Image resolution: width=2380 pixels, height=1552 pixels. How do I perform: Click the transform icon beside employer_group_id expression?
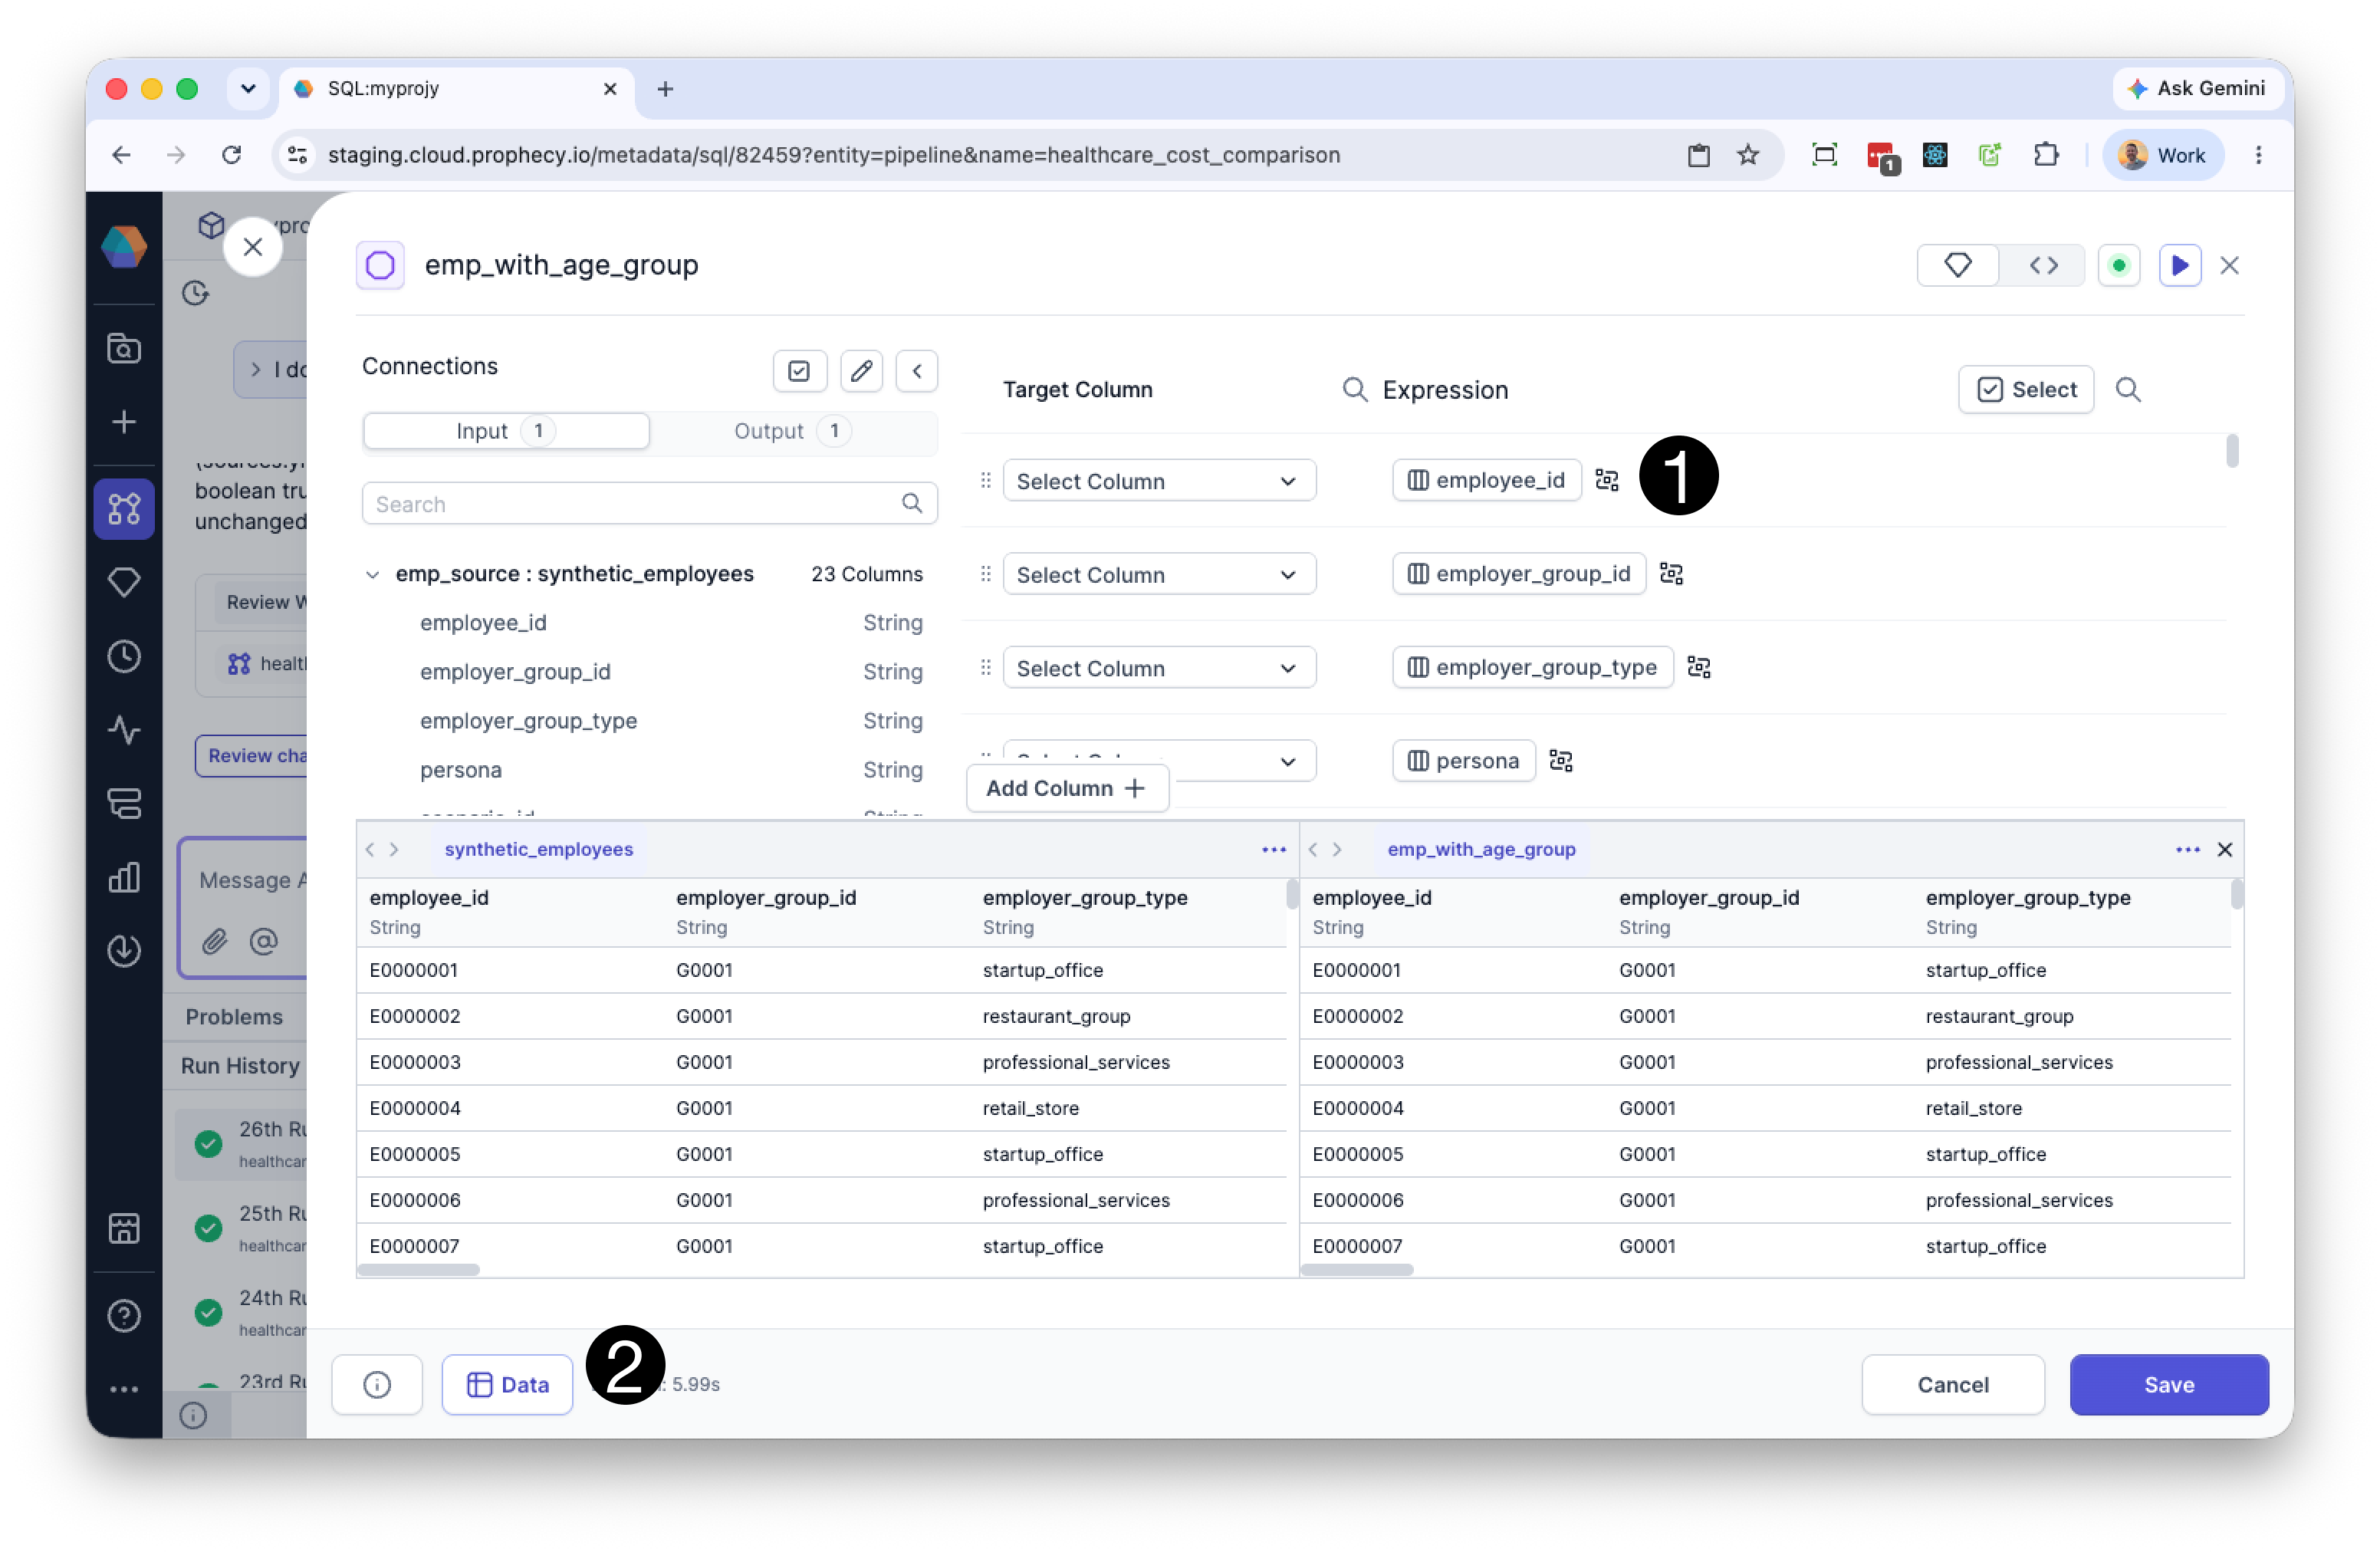point(1671,574)
